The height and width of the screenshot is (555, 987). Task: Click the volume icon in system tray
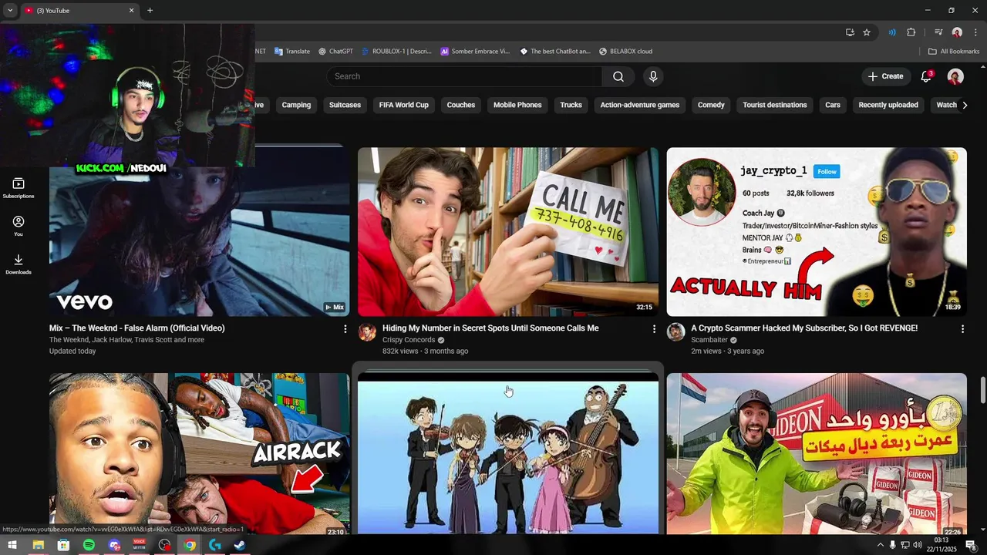[x=917, y=545]
